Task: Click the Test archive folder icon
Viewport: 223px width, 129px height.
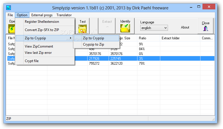Action: tap(82, 29)
